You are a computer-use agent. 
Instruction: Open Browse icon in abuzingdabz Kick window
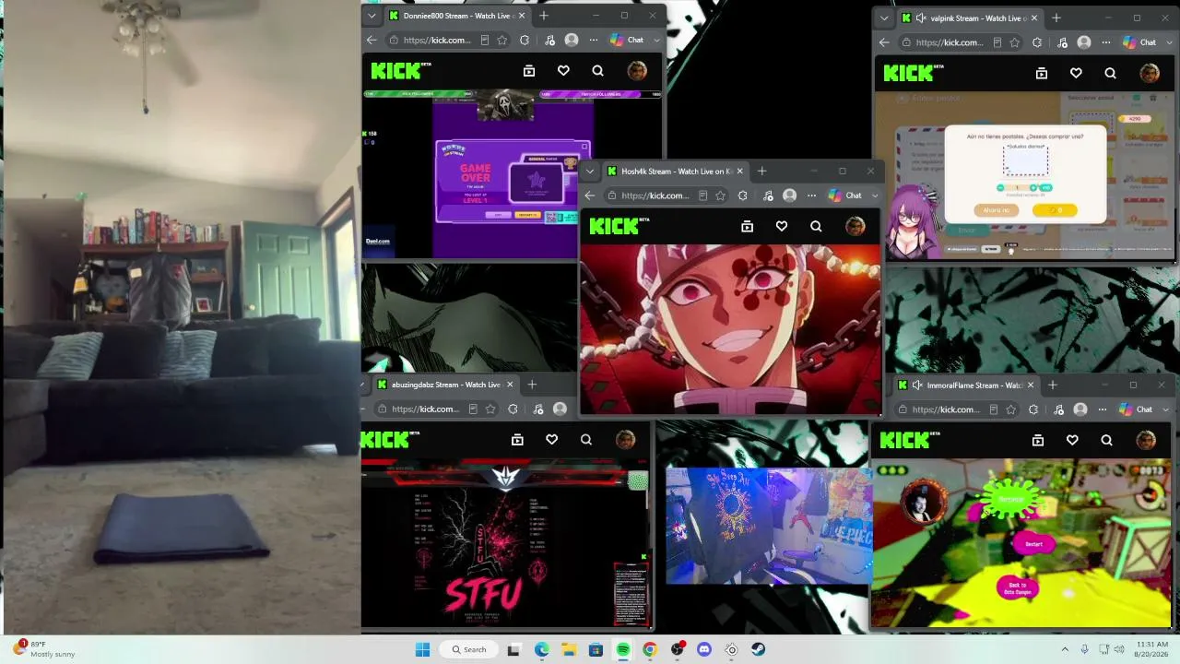pyautogui.click(x=517, y=440)
